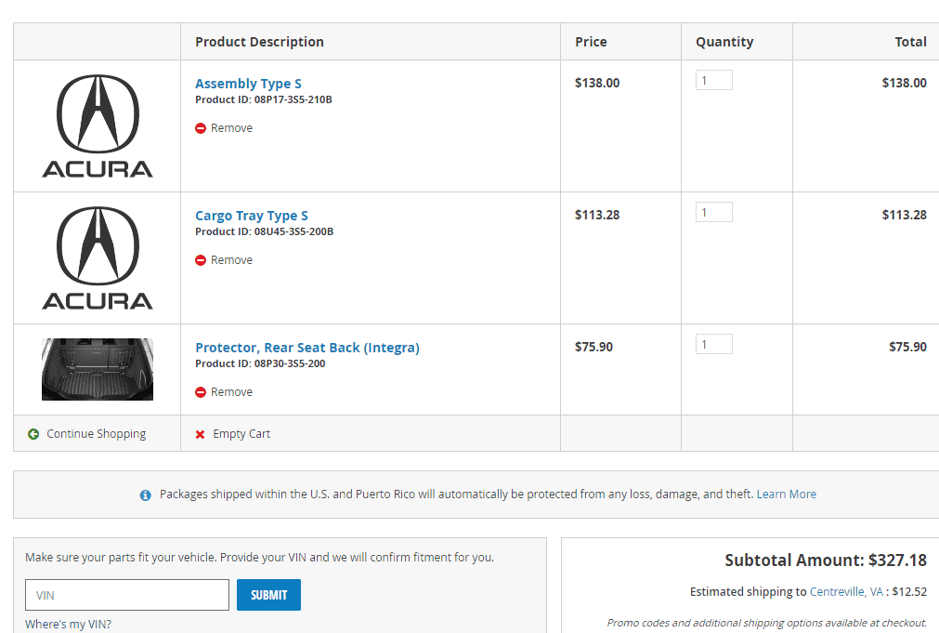Viewport: 939px width, 633px height.
Task: Open the Cargo Tray Type S product link
Action: coord(251,216)
